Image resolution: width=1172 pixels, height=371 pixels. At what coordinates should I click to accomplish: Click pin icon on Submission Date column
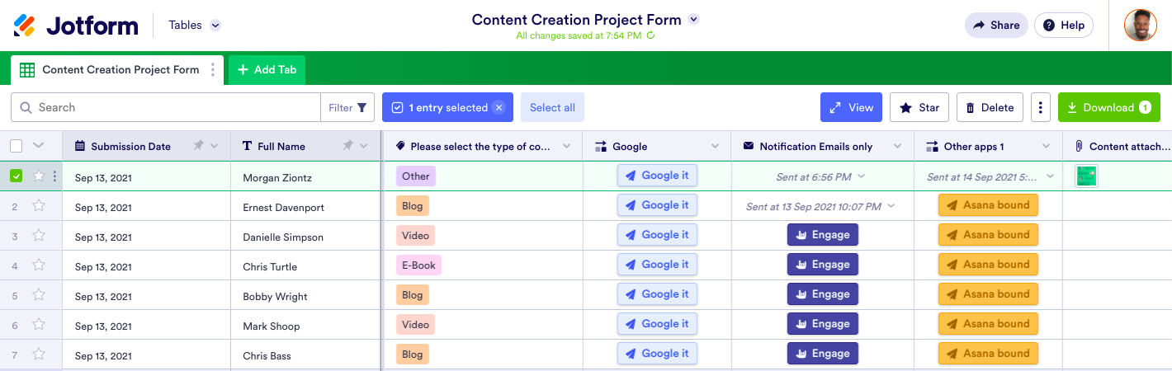(198, 146)
